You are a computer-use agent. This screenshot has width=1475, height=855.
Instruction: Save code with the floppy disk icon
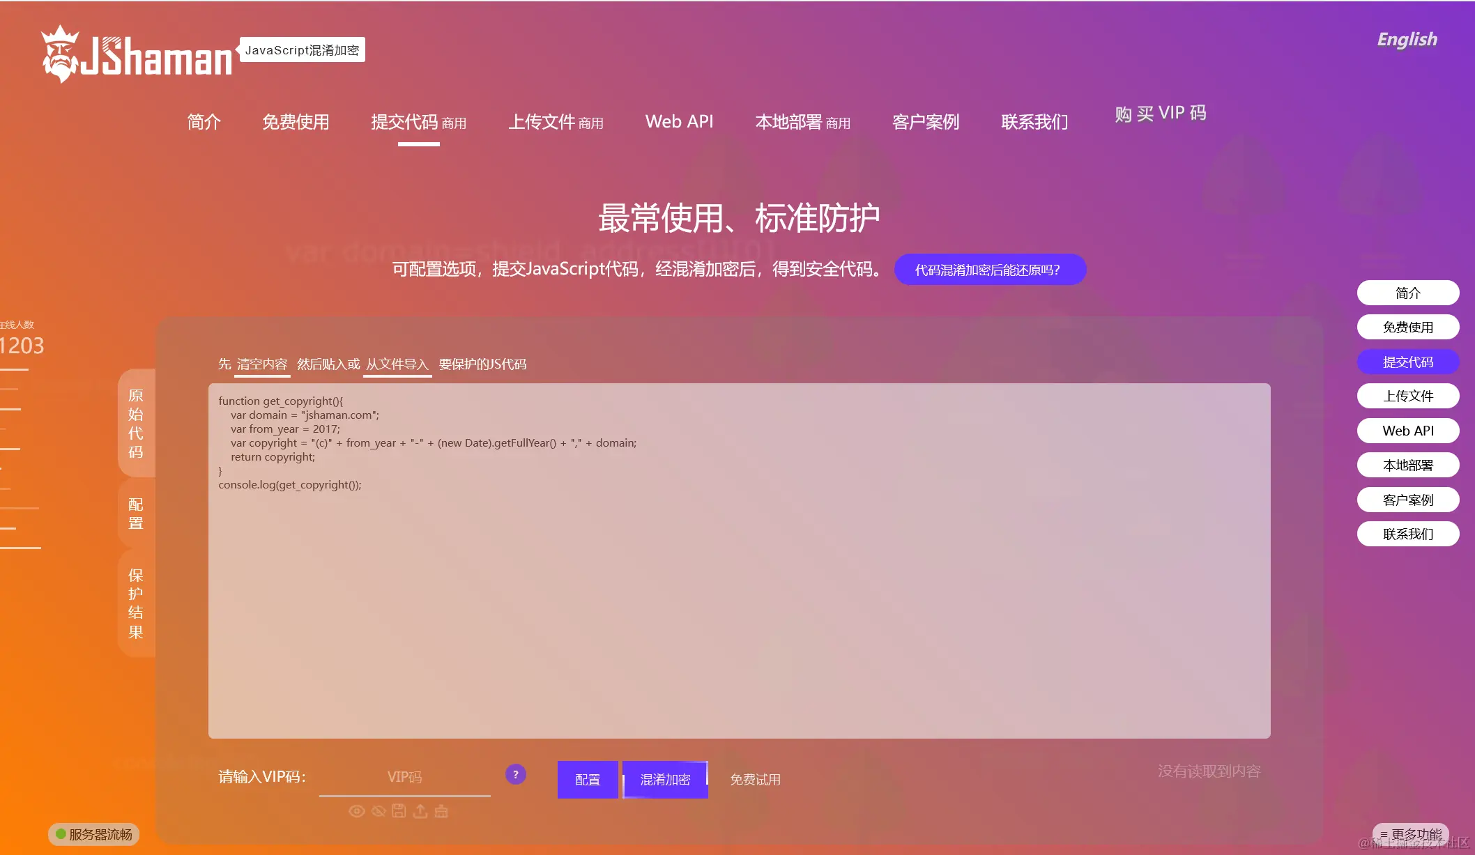[399, 811]
